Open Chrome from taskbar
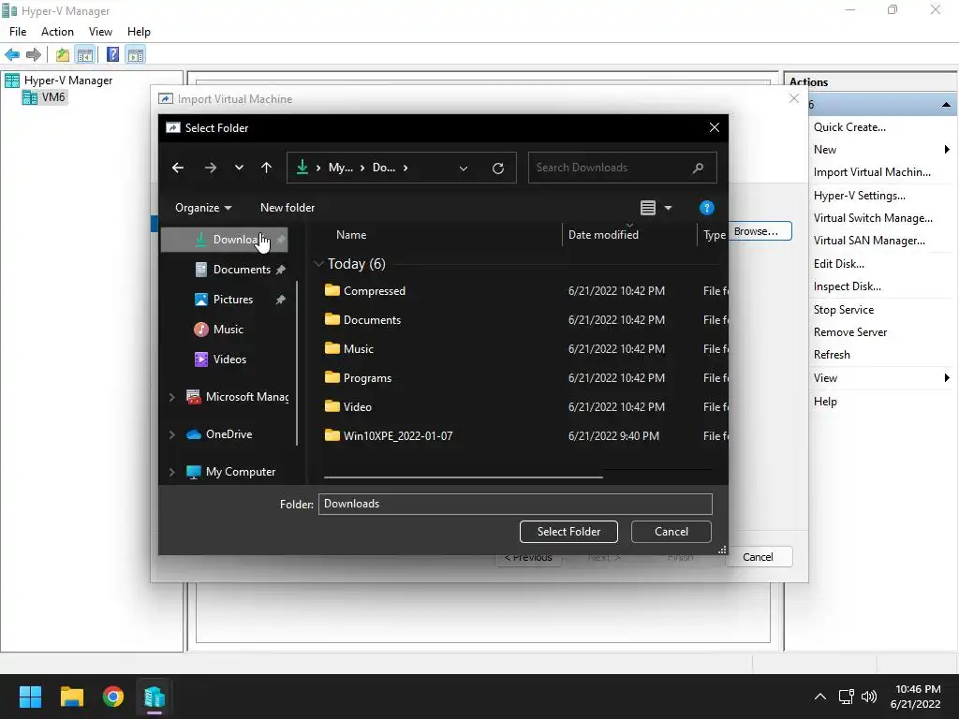Viewport: 959px width, 719px height. (x=113, y=697)
